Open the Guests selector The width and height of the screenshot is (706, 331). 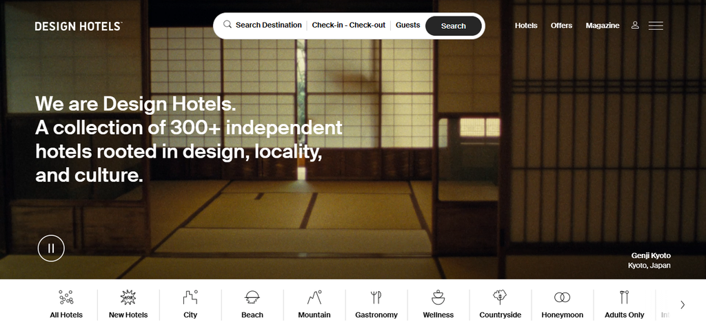[x=407, y=25]
